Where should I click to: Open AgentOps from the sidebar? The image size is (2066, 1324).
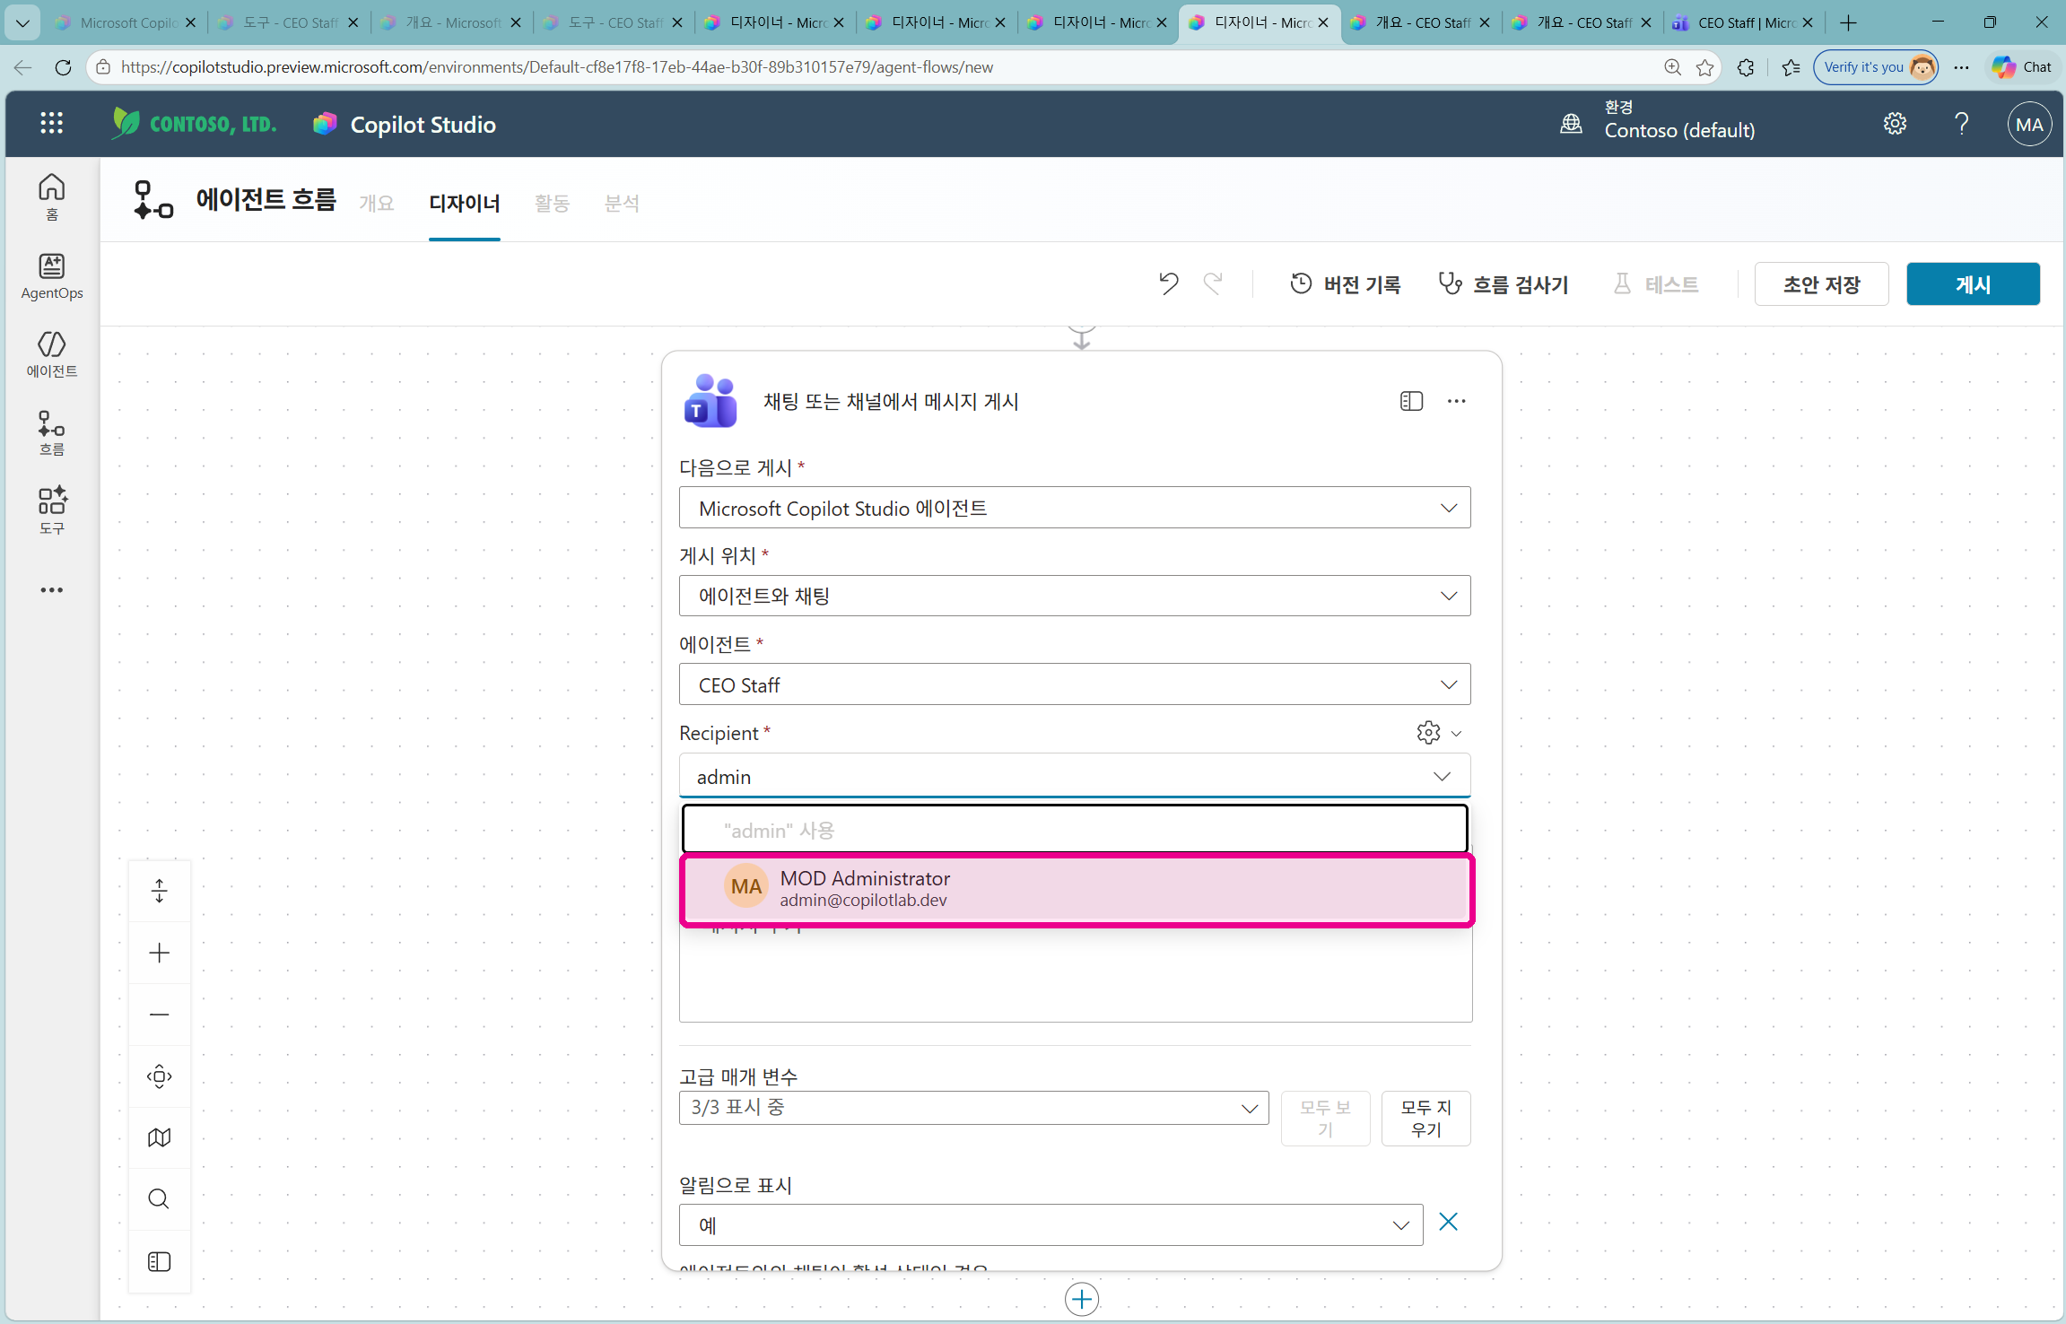tap(52, 275)
